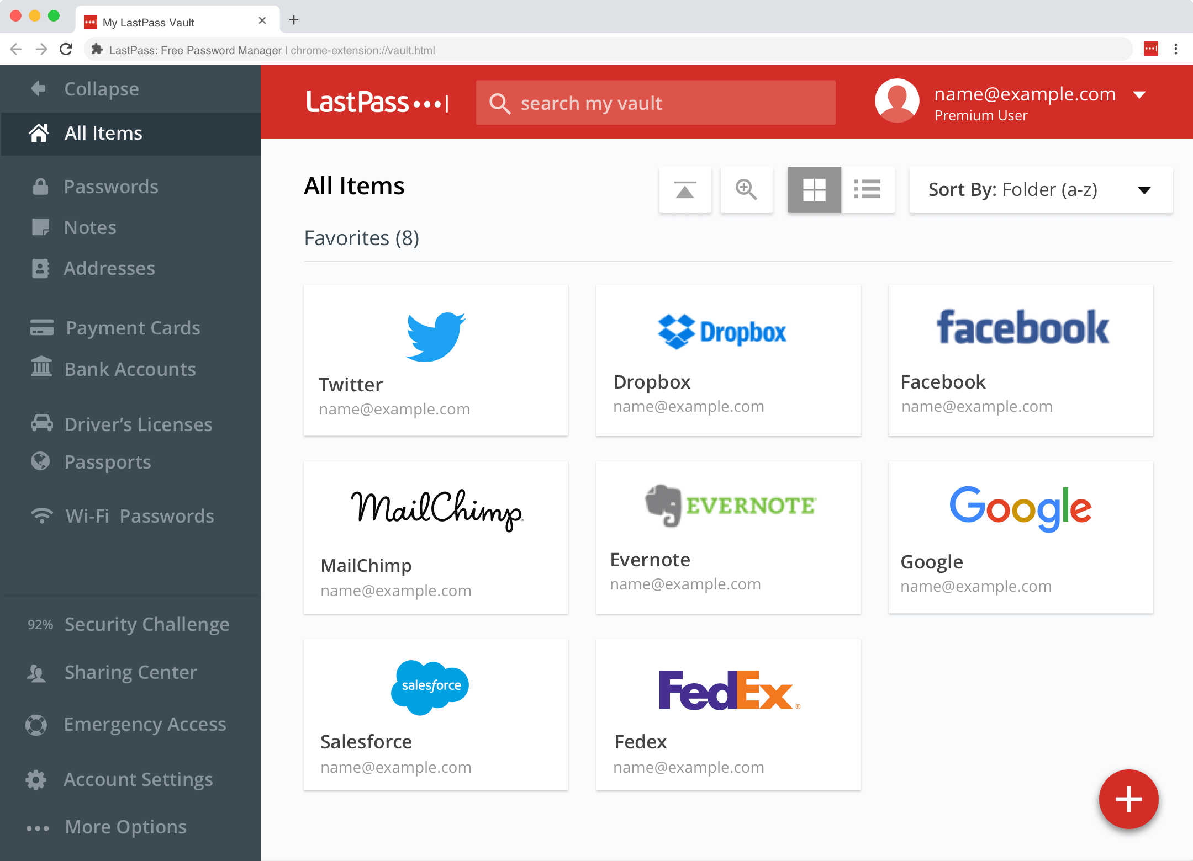The width and height of the screenshot is (1193, 861).
Task: Expand the zoom magnifier control
Action: 747,190
